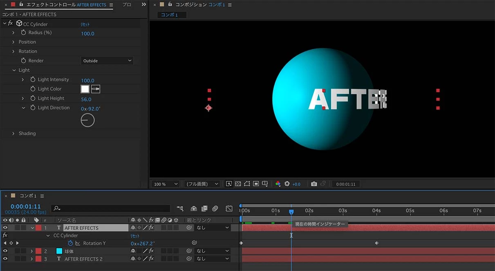This screenshot has height=271, width=495.
Task: Click the timeline layer search field
Action: coord(110,209)
